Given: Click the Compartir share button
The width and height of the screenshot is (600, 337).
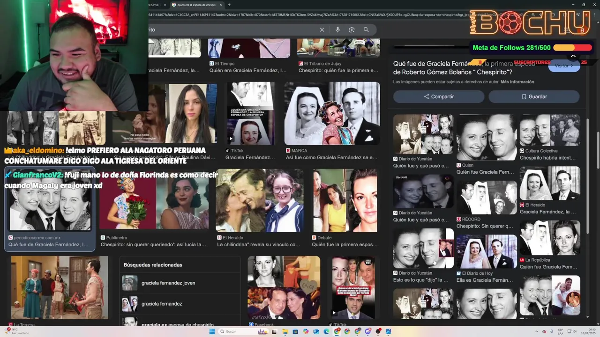Looking at the screenshot, I should pyautogui.click(x=439, y=96).
